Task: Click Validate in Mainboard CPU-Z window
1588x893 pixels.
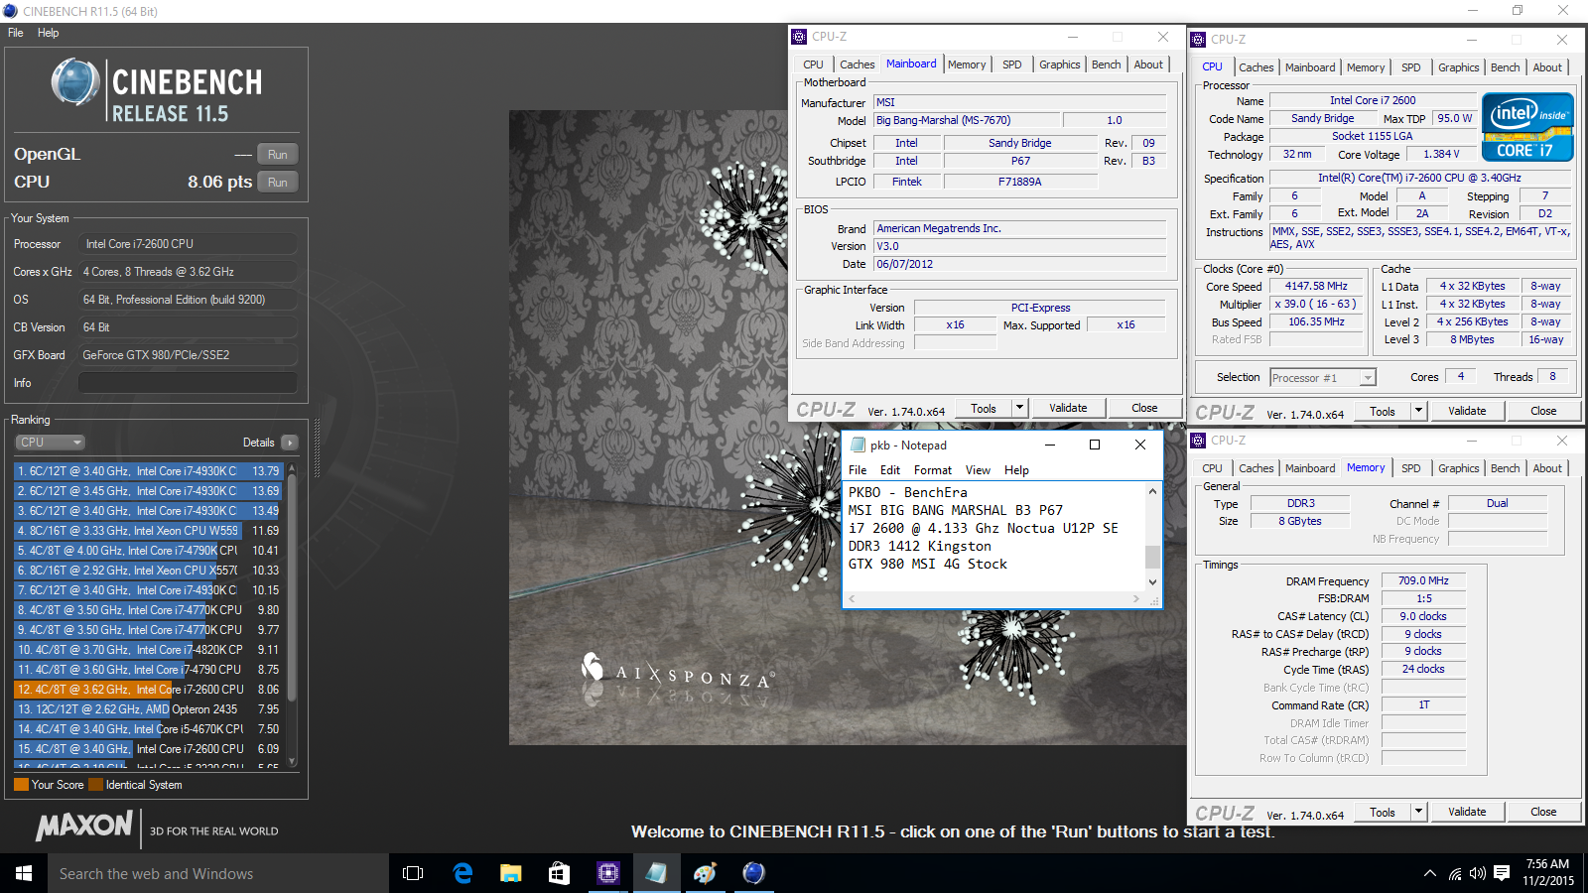Action: coord(1068,408)
